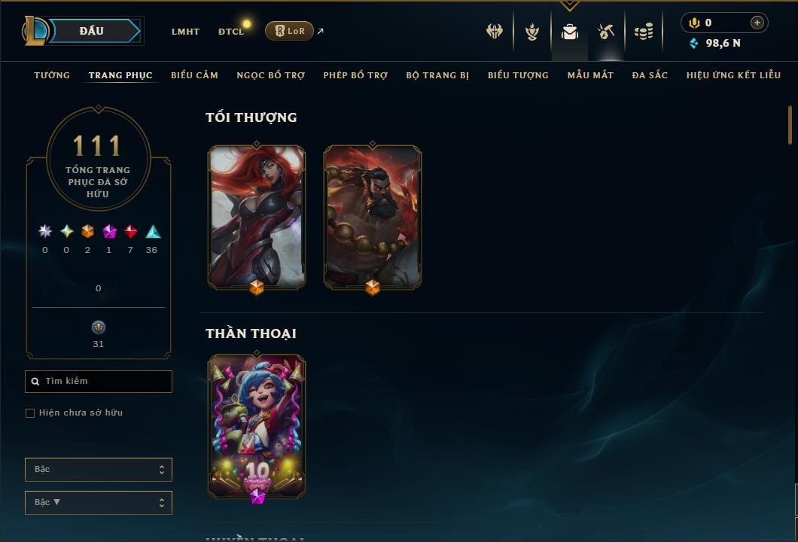This screenshot has height=542, width=798.
Task: Select the red-haired Ultimate skin thumbnail
Action: click(x=257, y=217)
